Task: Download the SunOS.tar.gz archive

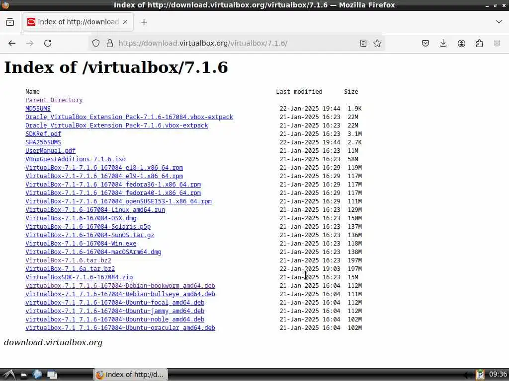Action: [x=89, y=235]
